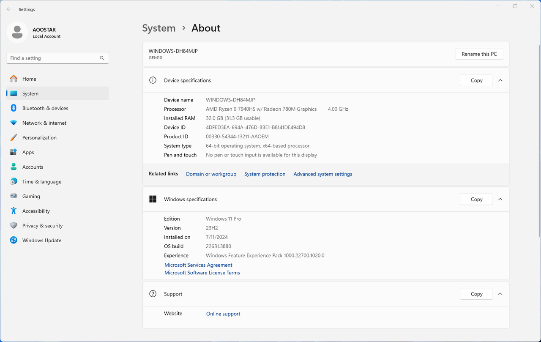Click the OS build value 22631.3880

219,246
